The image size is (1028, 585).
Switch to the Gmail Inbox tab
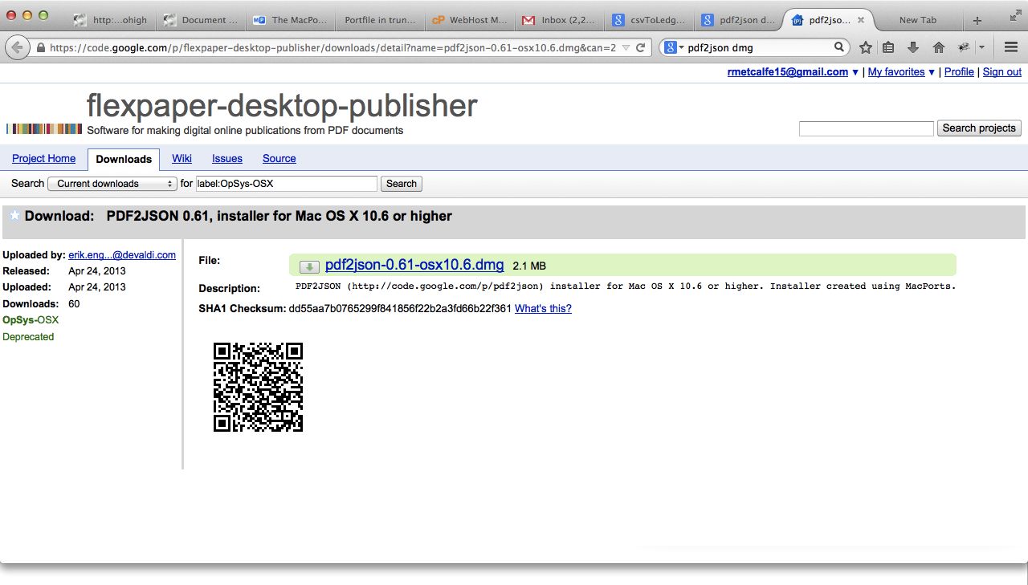click(x=559, y=20)
